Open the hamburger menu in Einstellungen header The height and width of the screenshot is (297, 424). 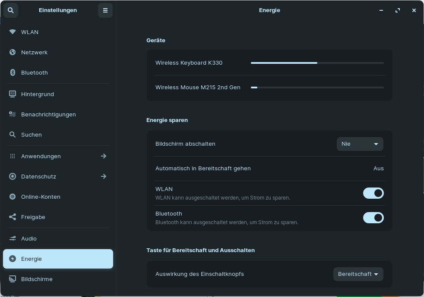(105, 10)
